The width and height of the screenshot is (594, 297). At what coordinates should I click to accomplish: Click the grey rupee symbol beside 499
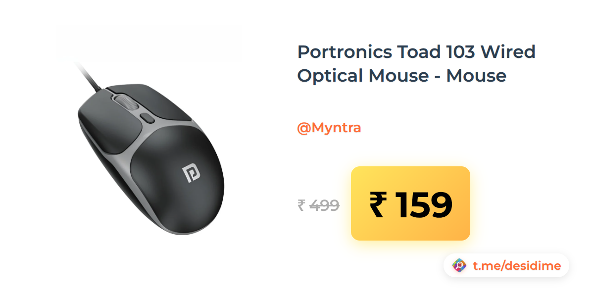tap(301, 205)
